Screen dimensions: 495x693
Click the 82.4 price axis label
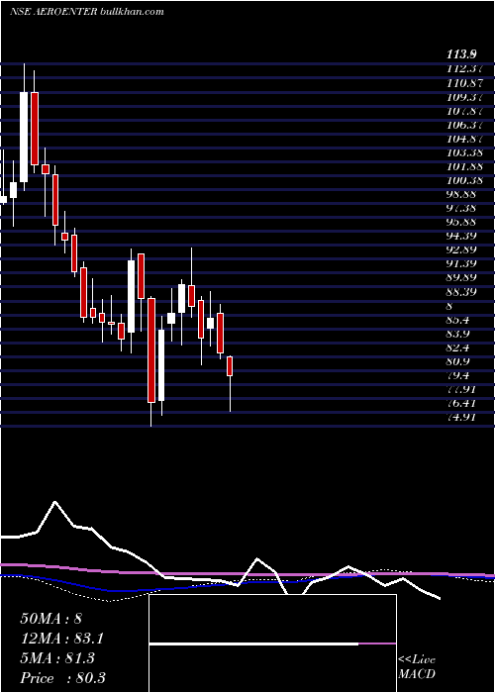pos(458,347)
